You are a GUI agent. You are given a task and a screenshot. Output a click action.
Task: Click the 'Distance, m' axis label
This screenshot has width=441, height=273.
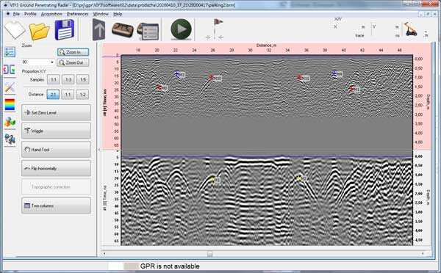[266, 45]
